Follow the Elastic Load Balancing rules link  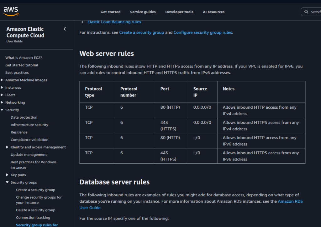tap(114, 22)
